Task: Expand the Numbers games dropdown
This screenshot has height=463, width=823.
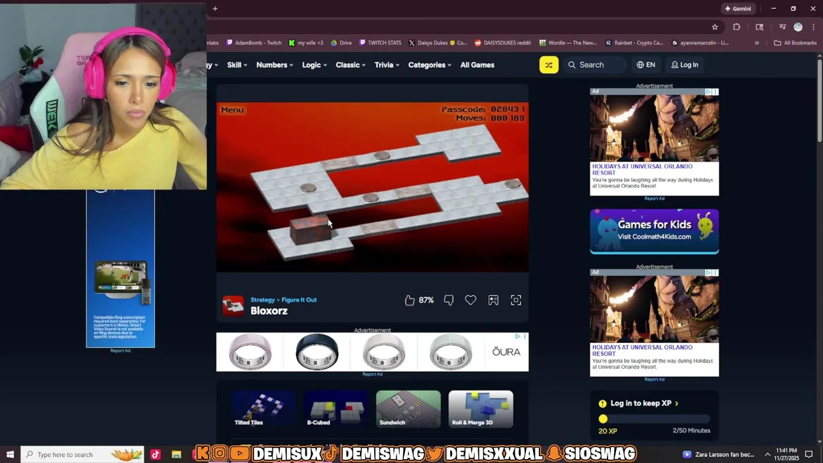Action: point(275,65)
